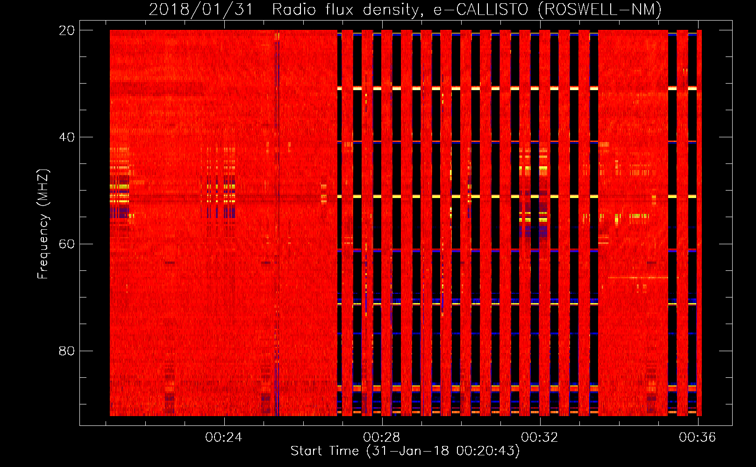
Task: Click the 'Frequency (MHZ)' axis label
Action: pos(43,224)
